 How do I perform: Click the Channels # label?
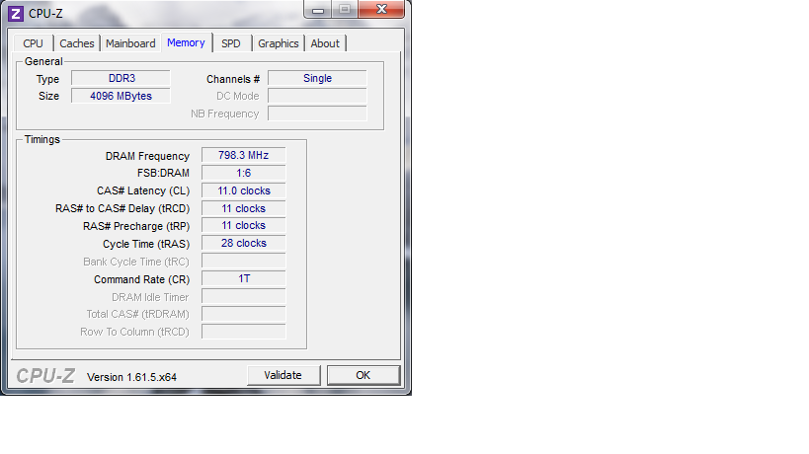233,79
